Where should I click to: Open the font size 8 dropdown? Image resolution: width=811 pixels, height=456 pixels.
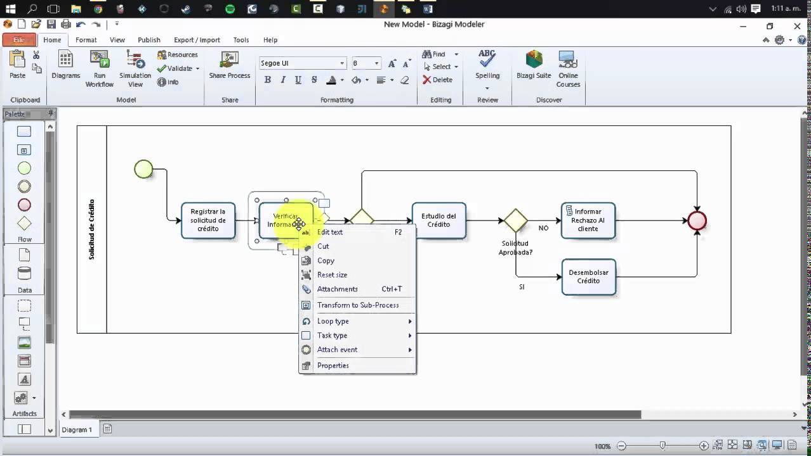(x=376, y=63)
